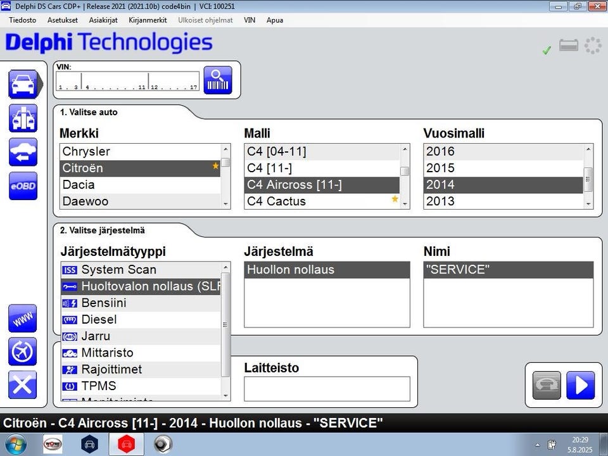608x456 pixels.
Task: Show hidden system tray icons arrow
Action: pyautogui.click(x=538, y=445)
